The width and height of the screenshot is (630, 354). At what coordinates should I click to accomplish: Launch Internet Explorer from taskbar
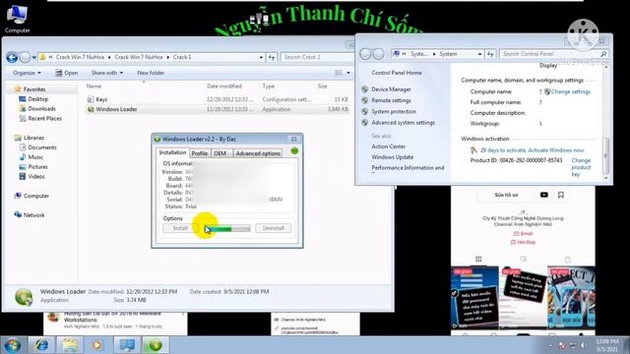point(41,345)
